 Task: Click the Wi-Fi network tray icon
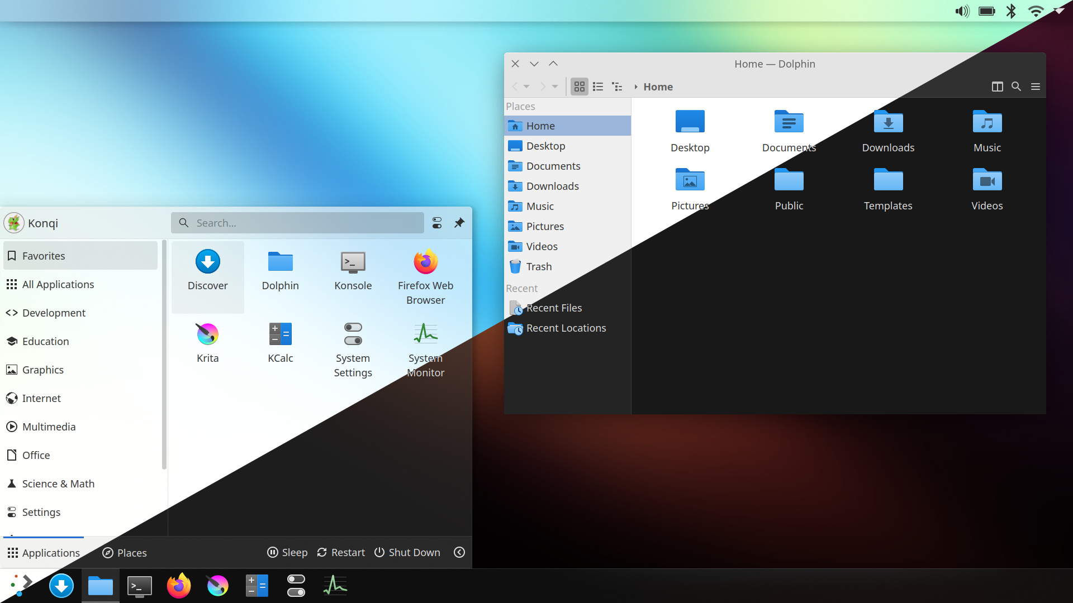click(1036, 11)
